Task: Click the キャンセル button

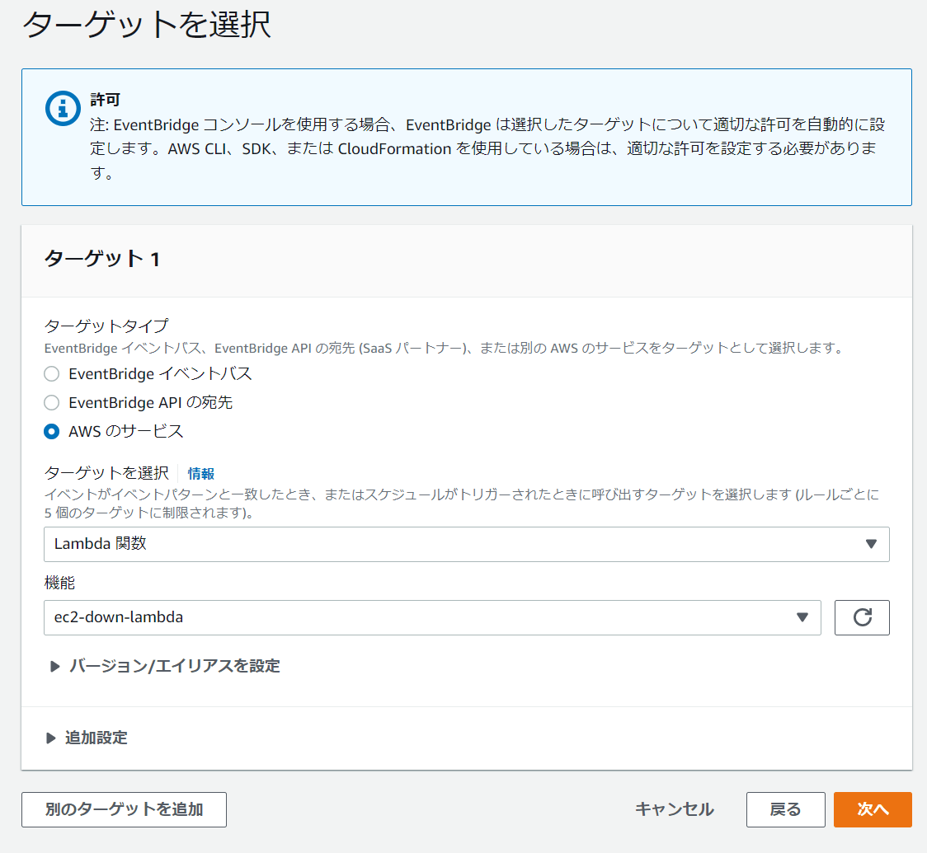Action: pyautogui.click(x=675, y=809)
